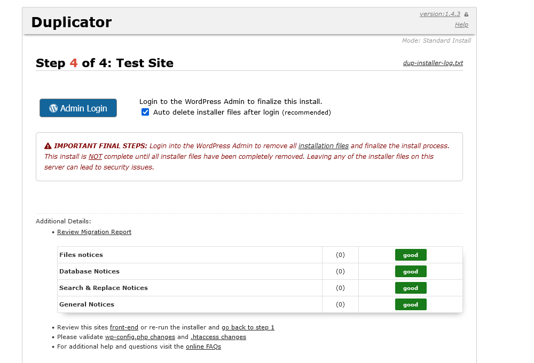Click the Additional Details: label
Viewport: 534px width, 363px height.
point(64,221)
